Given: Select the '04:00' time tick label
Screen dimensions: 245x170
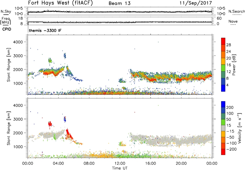Looking at the screenshot, I should 58,164.
